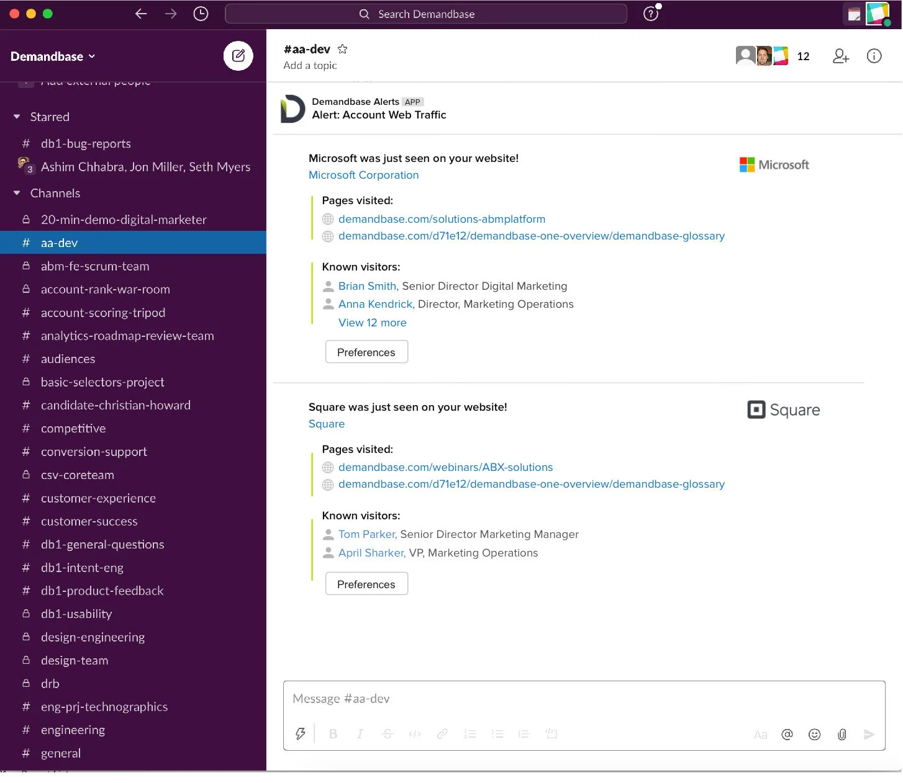903x783 pixels.
Task: Click the Microsoft logo thumbnail
Action: click(774, 164)
